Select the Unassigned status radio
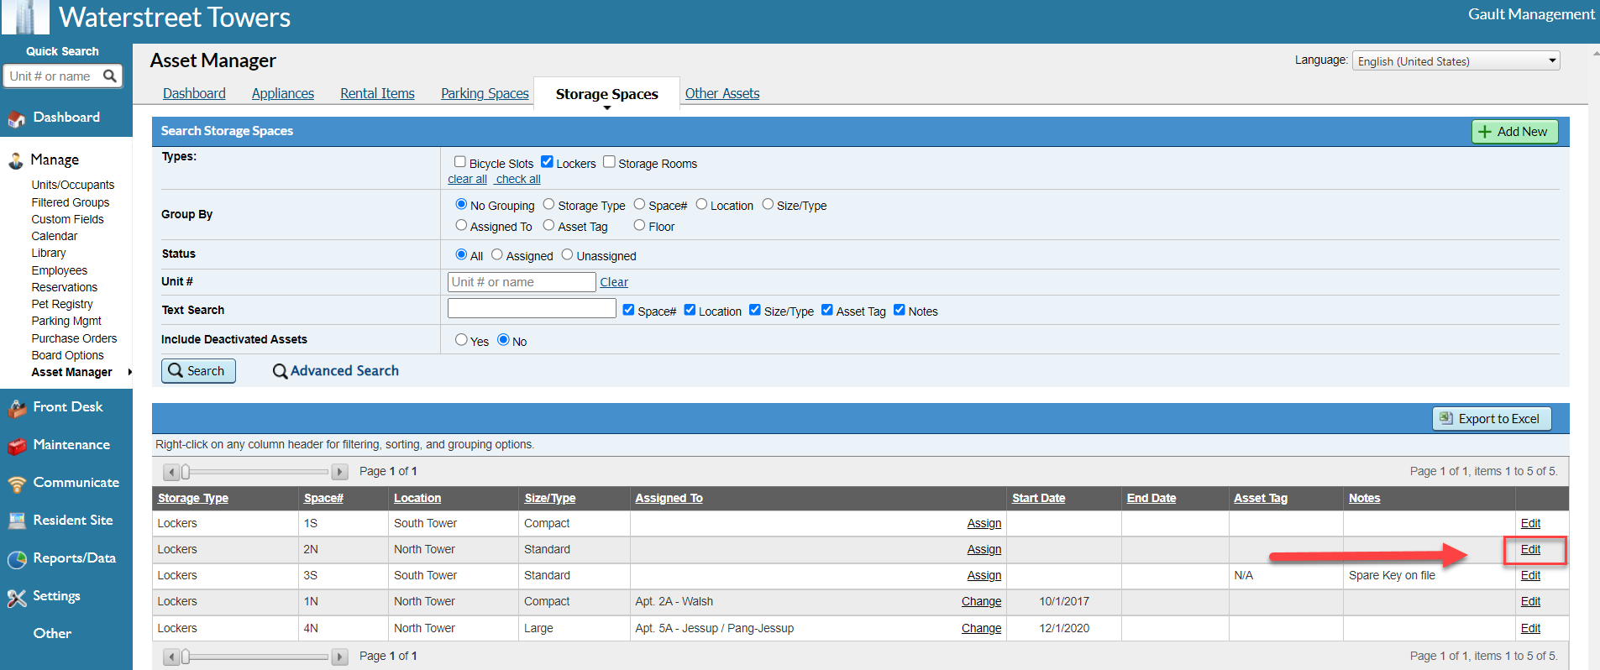Screen dimensions: 1600x670 (x=567, y=254)
